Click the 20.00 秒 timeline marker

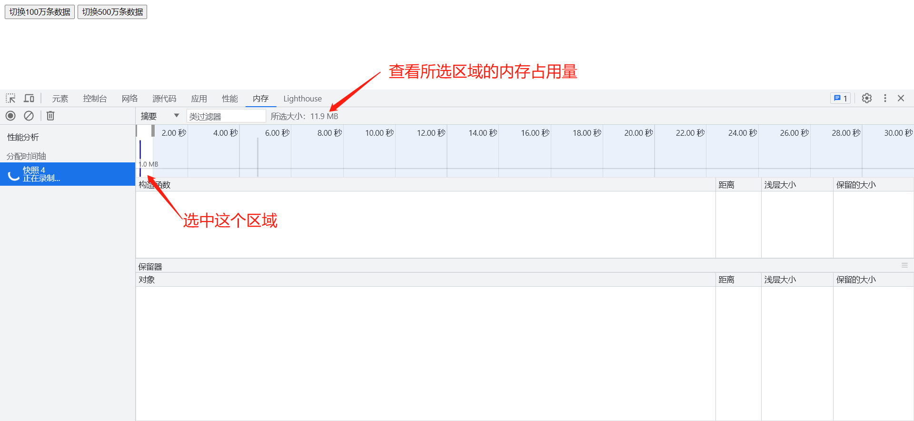pos(638,133)
